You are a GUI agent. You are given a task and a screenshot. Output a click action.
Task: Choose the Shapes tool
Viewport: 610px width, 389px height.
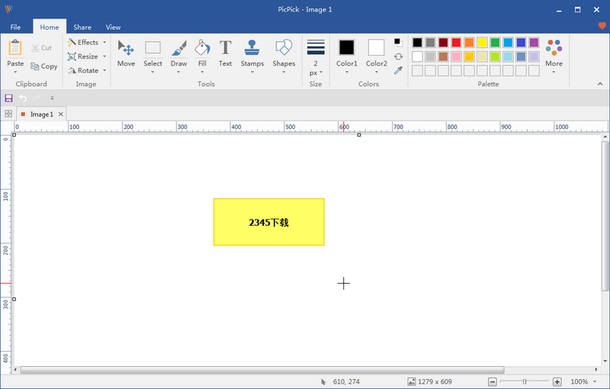(284, 48)
